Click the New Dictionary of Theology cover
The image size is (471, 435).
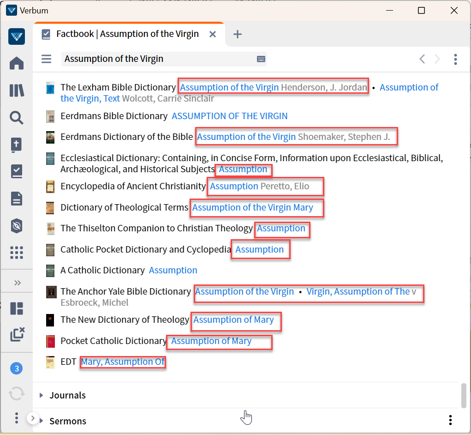click(x=50, y=320)
